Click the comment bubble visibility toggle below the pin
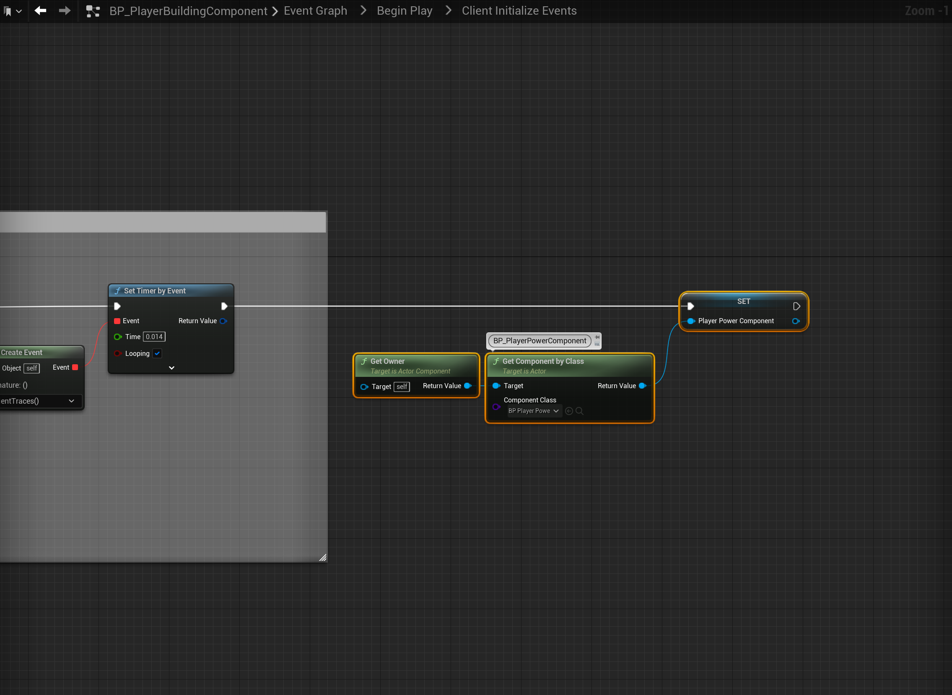Screen dimensions: 952x695 coord(597,344)
